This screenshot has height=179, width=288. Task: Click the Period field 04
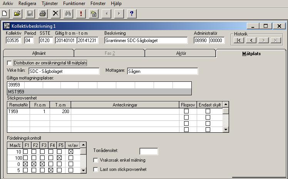pyautogui.click(x=29, y=40)
